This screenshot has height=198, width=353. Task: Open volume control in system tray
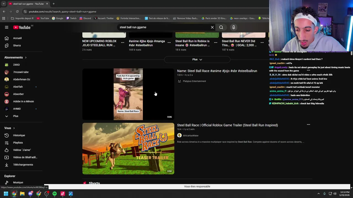click(335, 194)
